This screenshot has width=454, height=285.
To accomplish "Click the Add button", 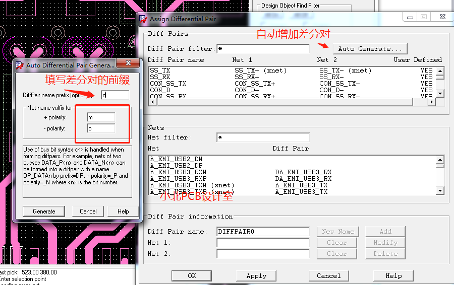I will coord(385,232).
